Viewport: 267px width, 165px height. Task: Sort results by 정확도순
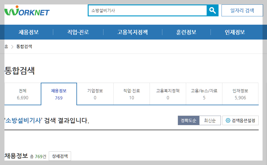coord(189,121)
